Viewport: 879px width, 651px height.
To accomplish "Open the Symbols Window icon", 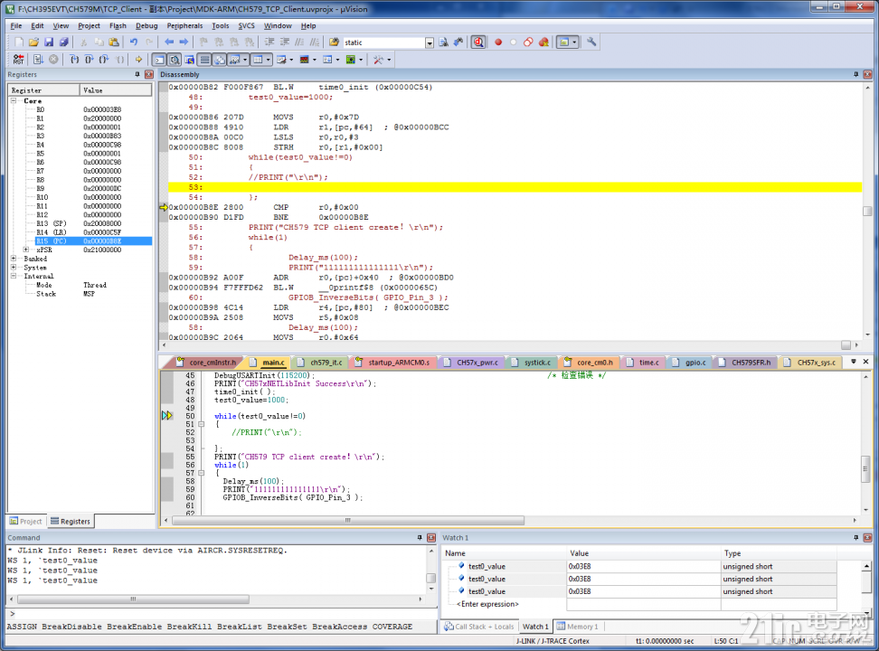I will 190,60.
